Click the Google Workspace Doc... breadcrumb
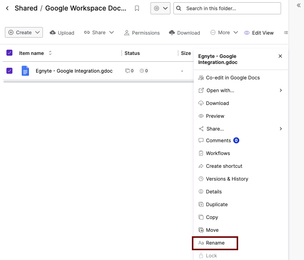304x260 pixels. 86,8
